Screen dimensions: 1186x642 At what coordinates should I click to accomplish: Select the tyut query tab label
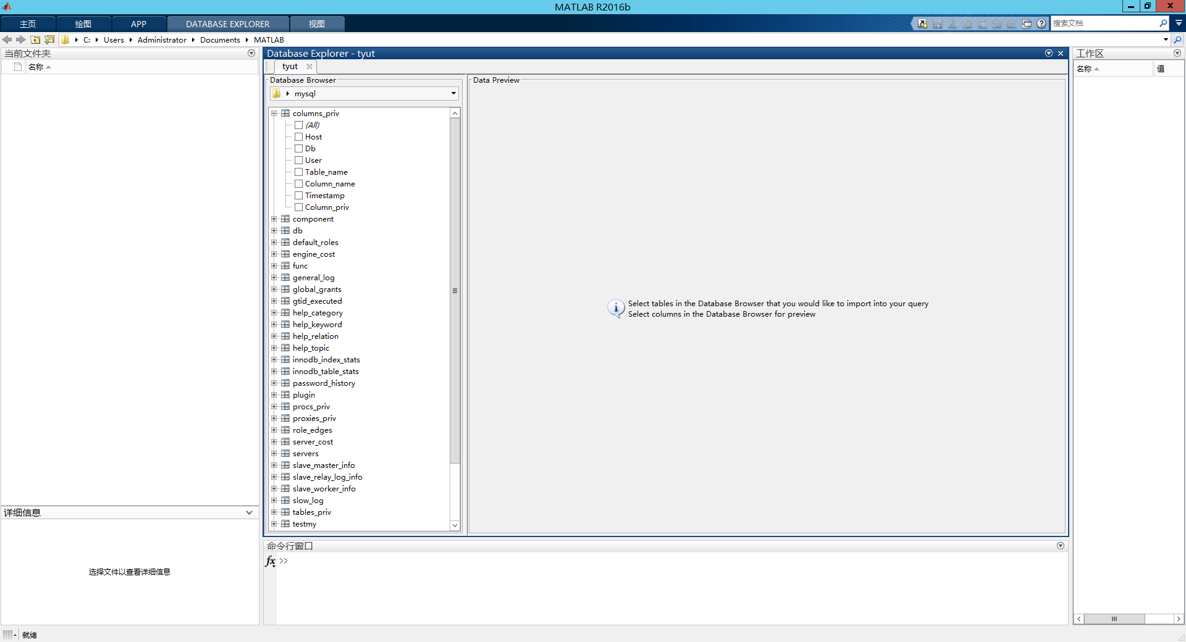(x=290, y=66)
